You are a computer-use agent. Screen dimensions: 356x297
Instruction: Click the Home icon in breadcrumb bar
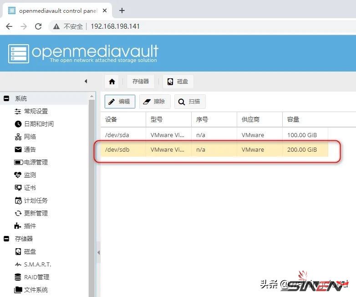click(112, 82)
